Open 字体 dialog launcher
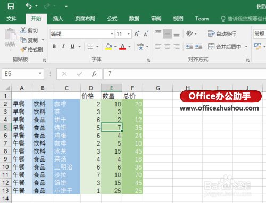 point(148,61)
